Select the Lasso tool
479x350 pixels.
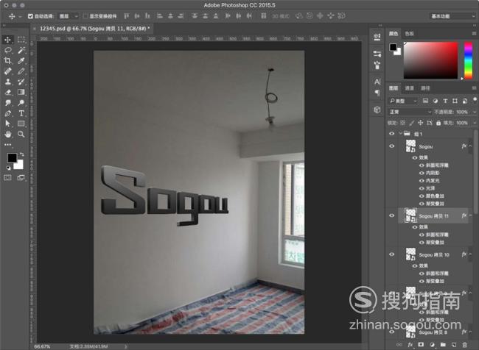[7, 50]
